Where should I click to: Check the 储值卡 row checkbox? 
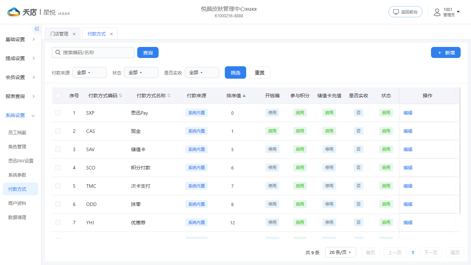[x=58, y=149]
